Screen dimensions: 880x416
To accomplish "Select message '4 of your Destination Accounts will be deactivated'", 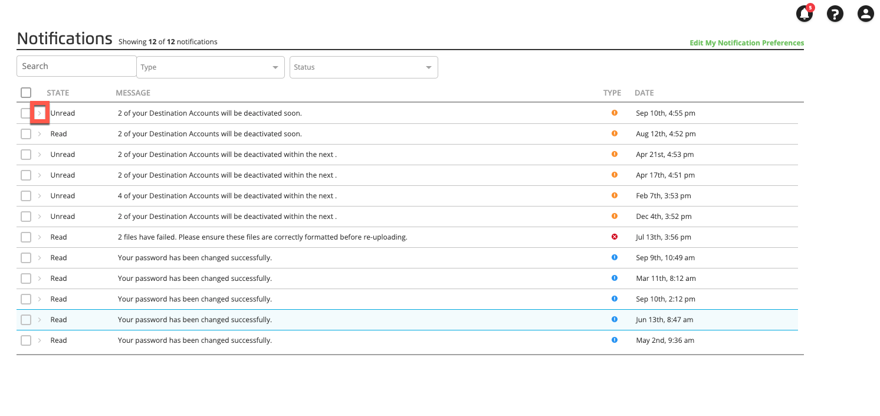I will click(x=227, y=196).
